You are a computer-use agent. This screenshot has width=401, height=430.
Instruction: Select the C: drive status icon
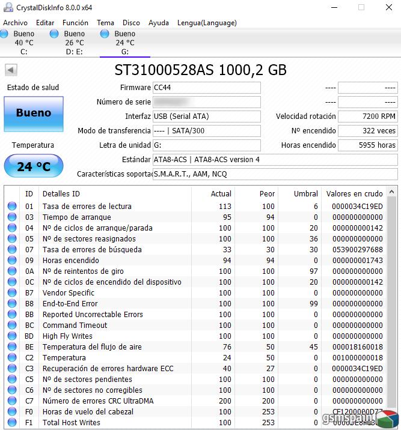pos(4,34)
